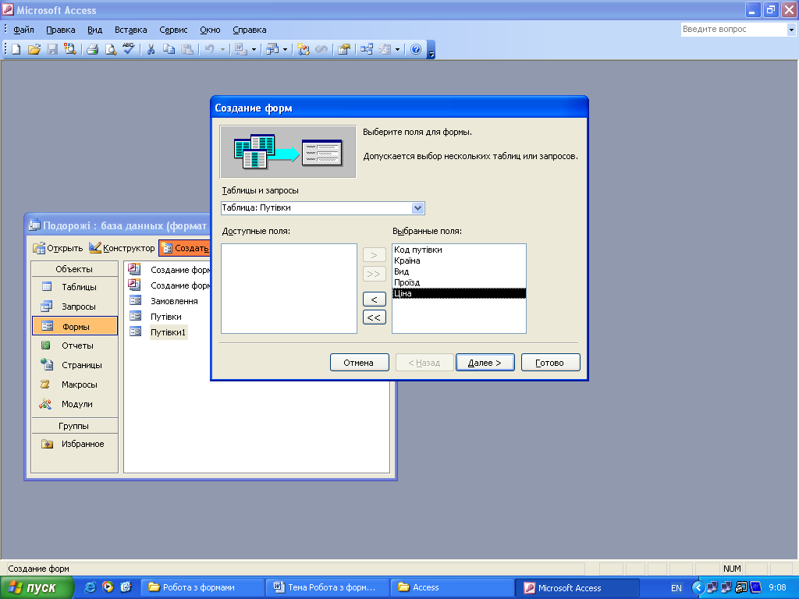Select Страницы in Objects pane
This screenshot has height=599, width=799.
click(74, 365)
